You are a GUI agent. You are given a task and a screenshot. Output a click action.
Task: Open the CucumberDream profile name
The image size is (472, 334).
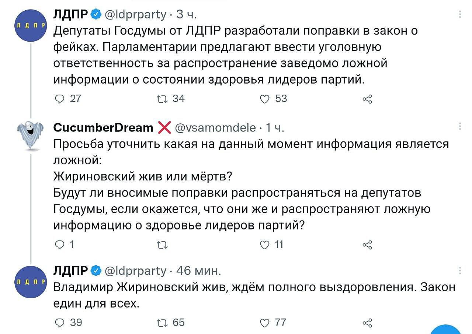[103, 127]
